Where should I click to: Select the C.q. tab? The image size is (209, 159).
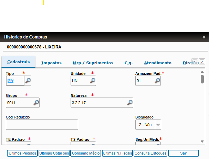coord(128,63)
